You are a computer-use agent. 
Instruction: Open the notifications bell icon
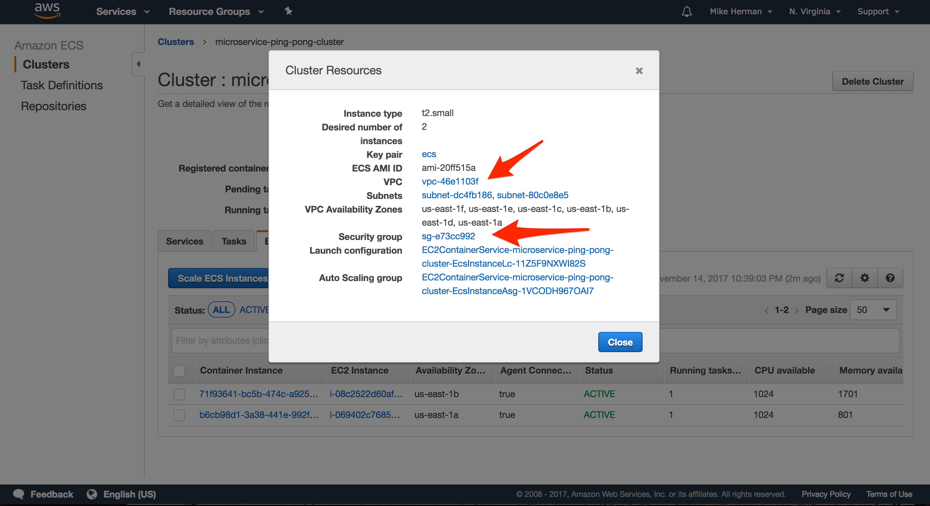pyautogui.click(x=686, y=11)
